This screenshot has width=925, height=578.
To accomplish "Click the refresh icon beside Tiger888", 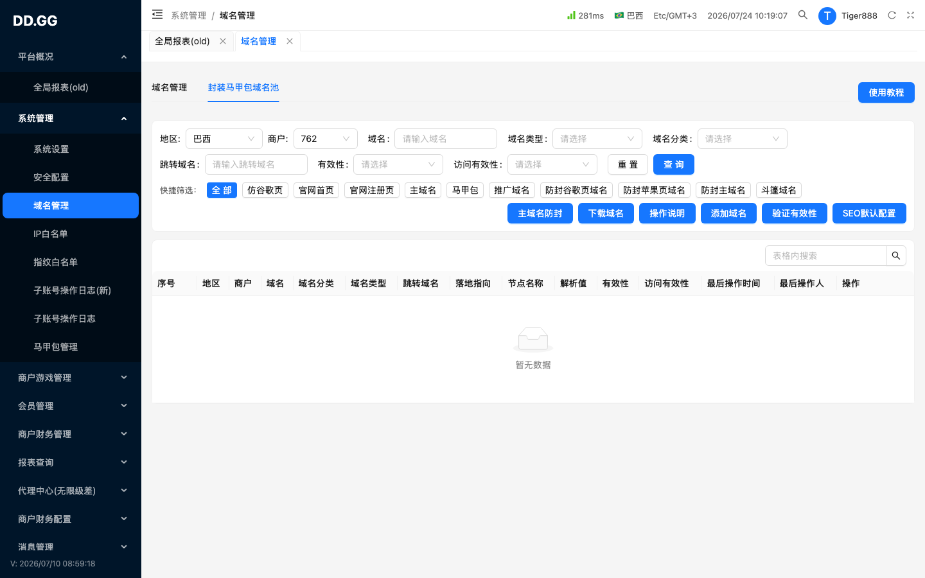I will pyautogui.click(x=892, y=15).
